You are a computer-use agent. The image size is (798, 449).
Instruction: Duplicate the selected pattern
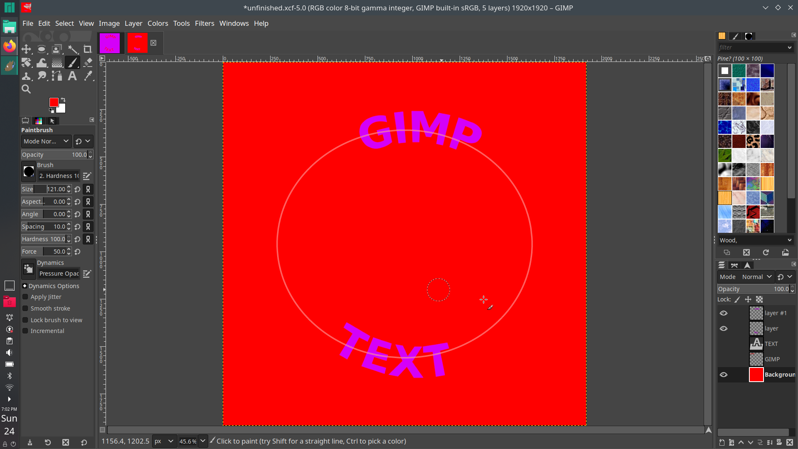727,252
